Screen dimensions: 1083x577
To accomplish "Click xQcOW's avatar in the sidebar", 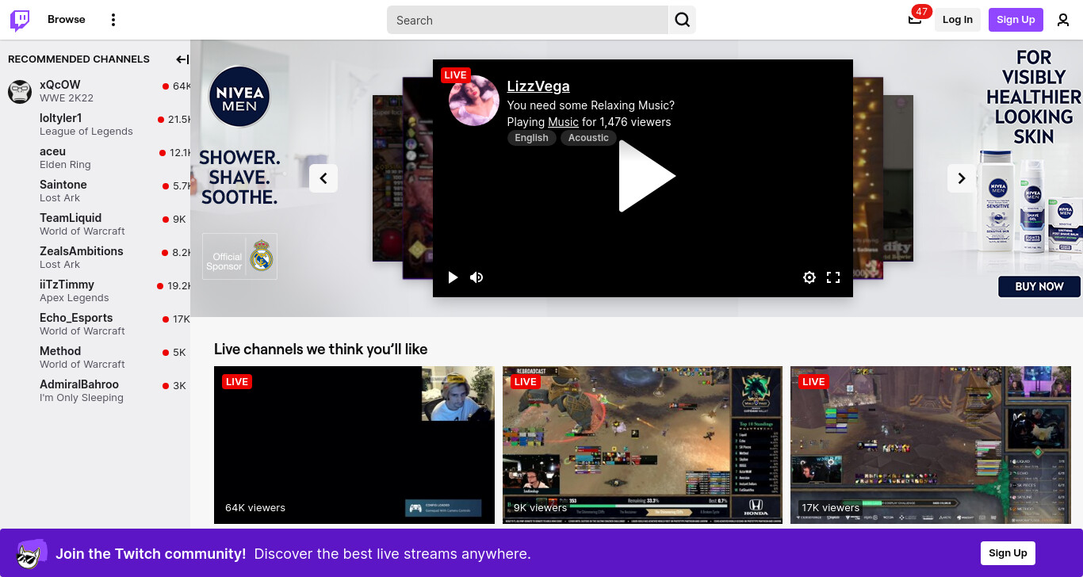I will [x=20, y=91].
